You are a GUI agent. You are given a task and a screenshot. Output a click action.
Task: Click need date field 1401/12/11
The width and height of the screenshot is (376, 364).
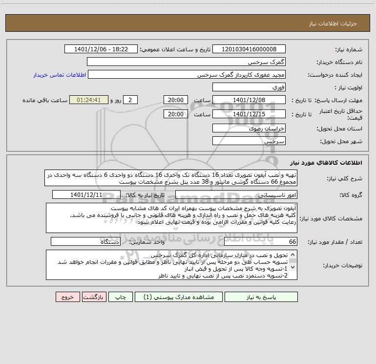click(86, 195)
